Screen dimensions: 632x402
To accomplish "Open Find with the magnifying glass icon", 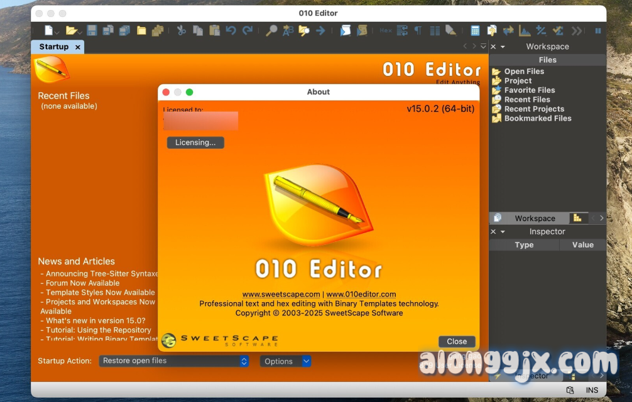I will click(271, 30).
